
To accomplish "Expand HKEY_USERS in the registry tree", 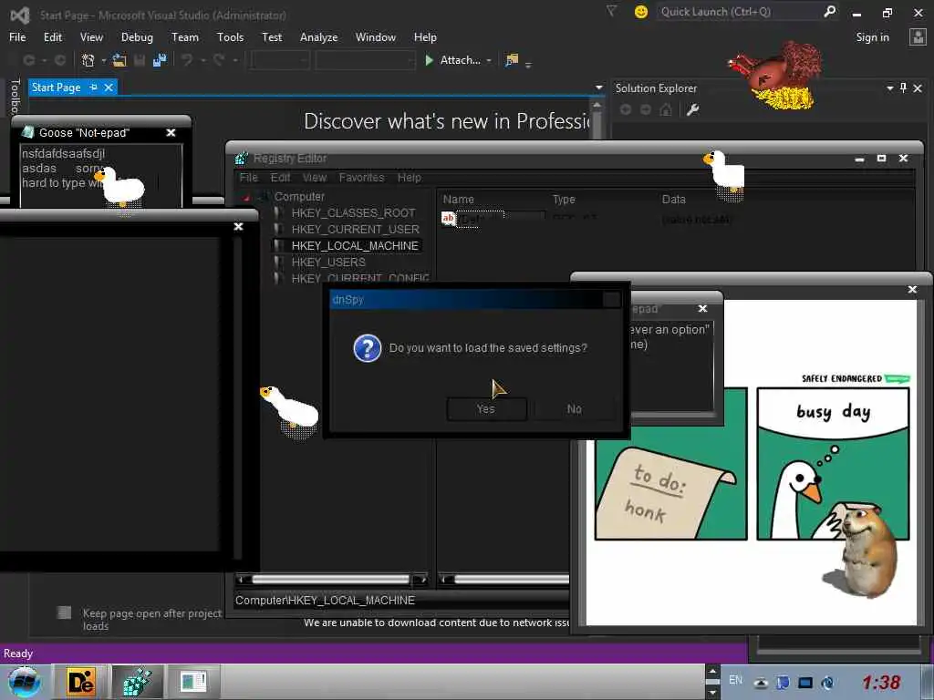I will coord(277,262).
